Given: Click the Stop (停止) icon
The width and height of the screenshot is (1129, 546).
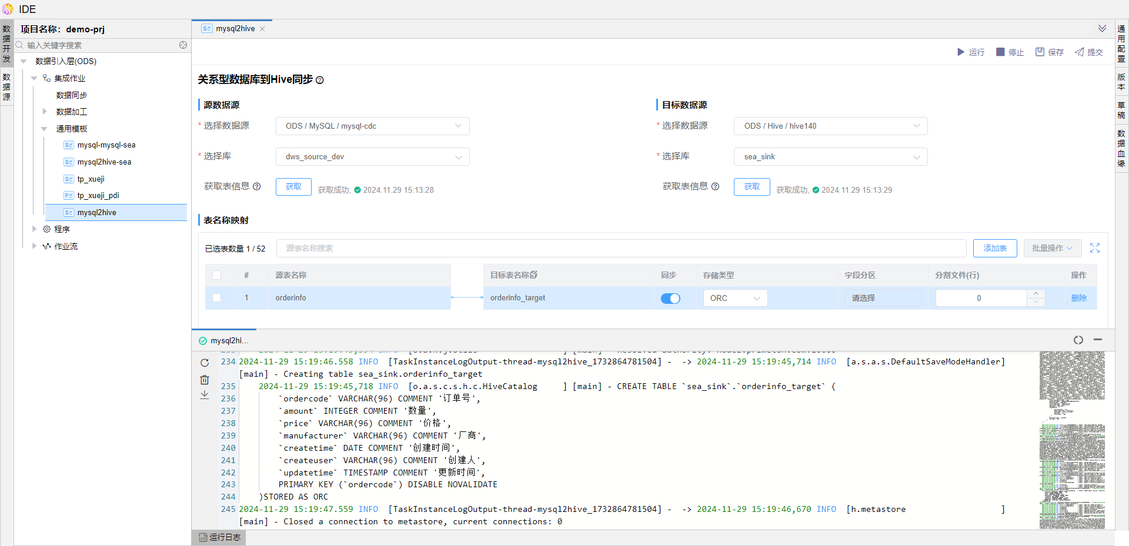Looking at the screenshot, I should coord(1000,52).
